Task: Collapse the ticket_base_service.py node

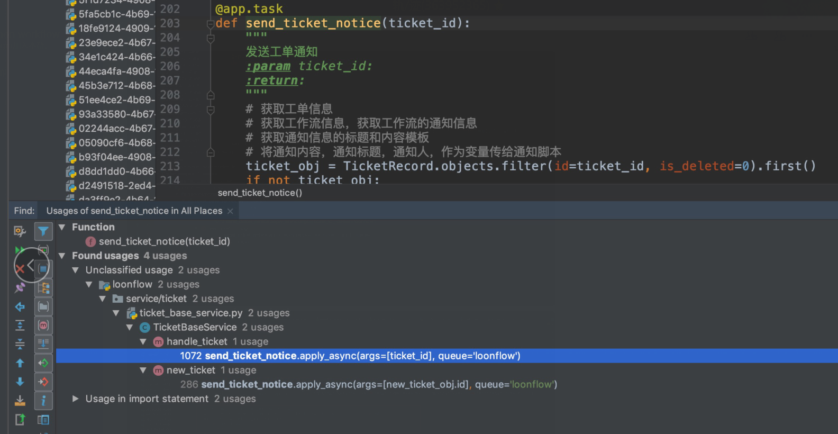Action: 116,313
